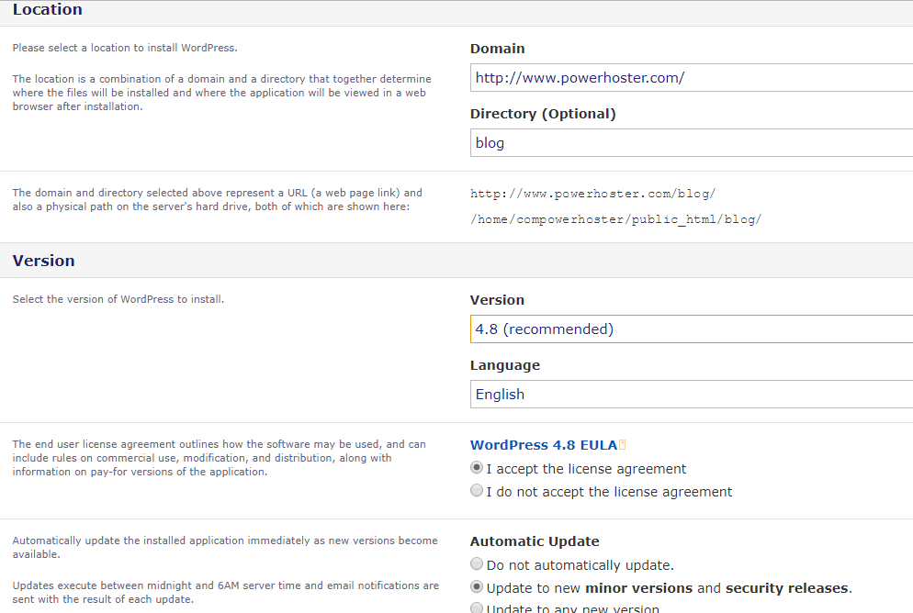Open the Domain dropdown showing powerhoster.com
The image size is (913, 613).
click(x=691, y=78)
